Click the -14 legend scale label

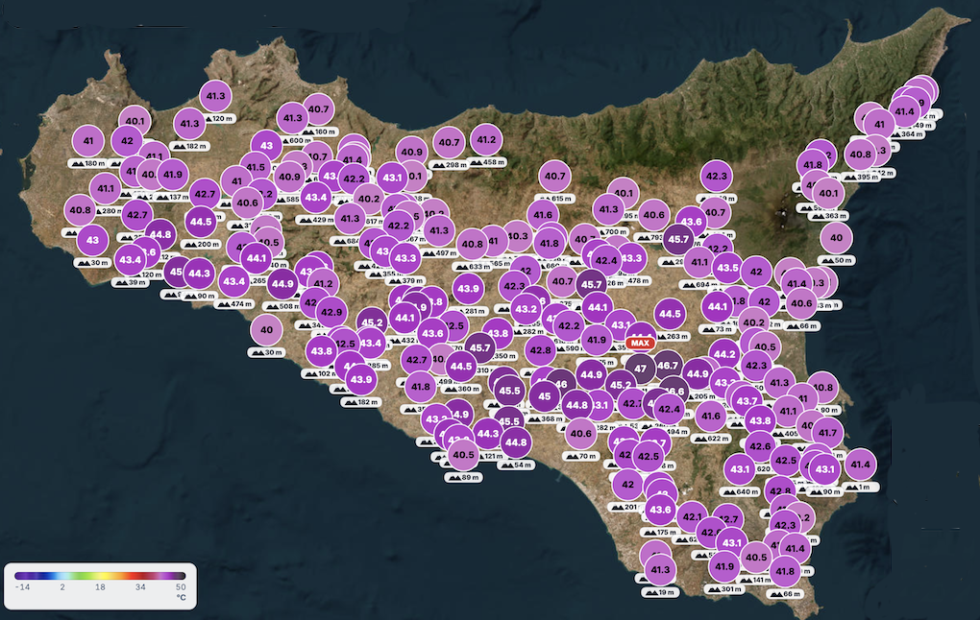tap(22, 587)
